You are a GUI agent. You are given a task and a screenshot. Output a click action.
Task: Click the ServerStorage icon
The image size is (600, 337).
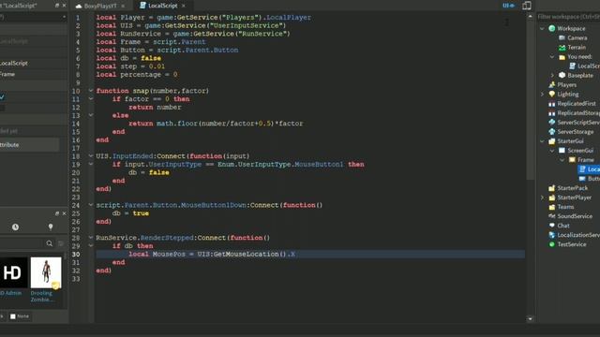(x=552, y=132)
